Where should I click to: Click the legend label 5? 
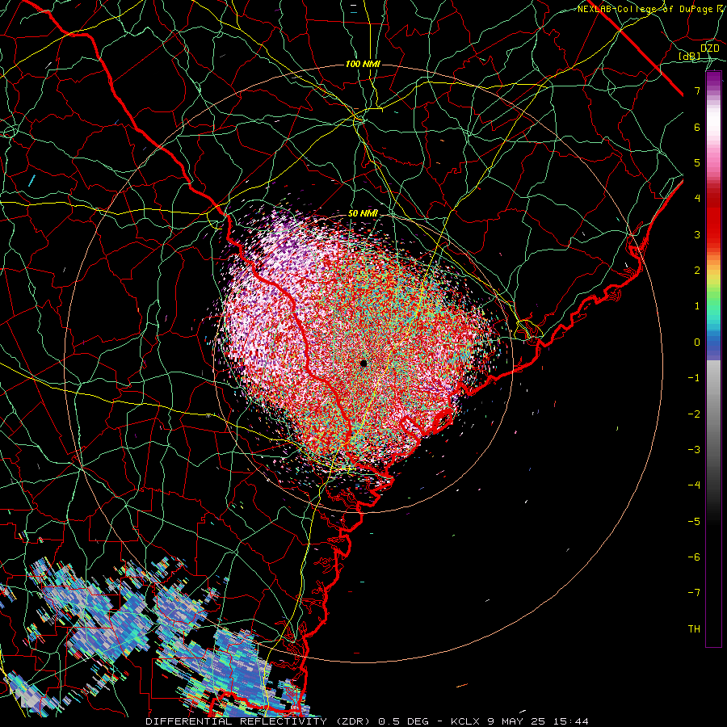pos(697,162)
